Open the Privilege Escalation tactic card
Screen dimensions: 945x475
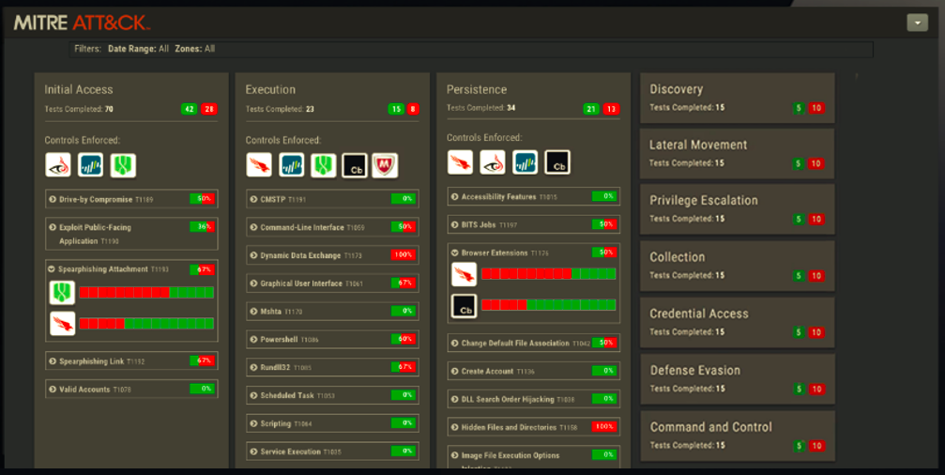pyautogui.click(x=737, y=209)
